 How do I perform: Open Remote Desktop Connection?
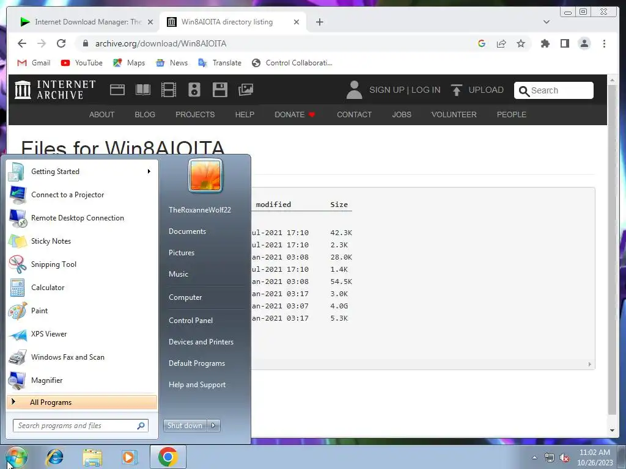pyautogui.click(x=82, y=218)
